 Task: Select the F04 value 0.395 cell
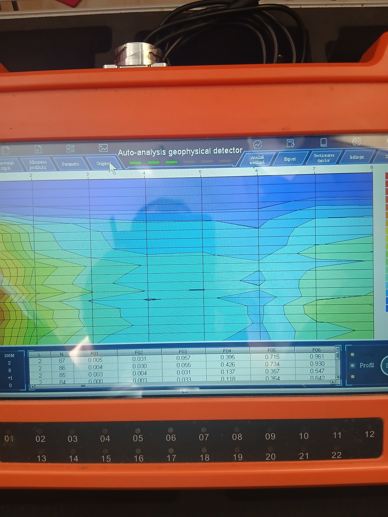(x=227, y=357)
